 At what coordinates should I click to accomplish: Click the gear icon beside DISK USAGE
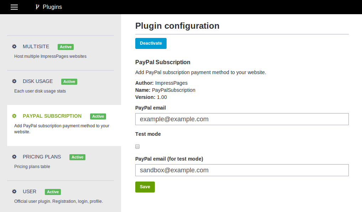tap(14, 81)
